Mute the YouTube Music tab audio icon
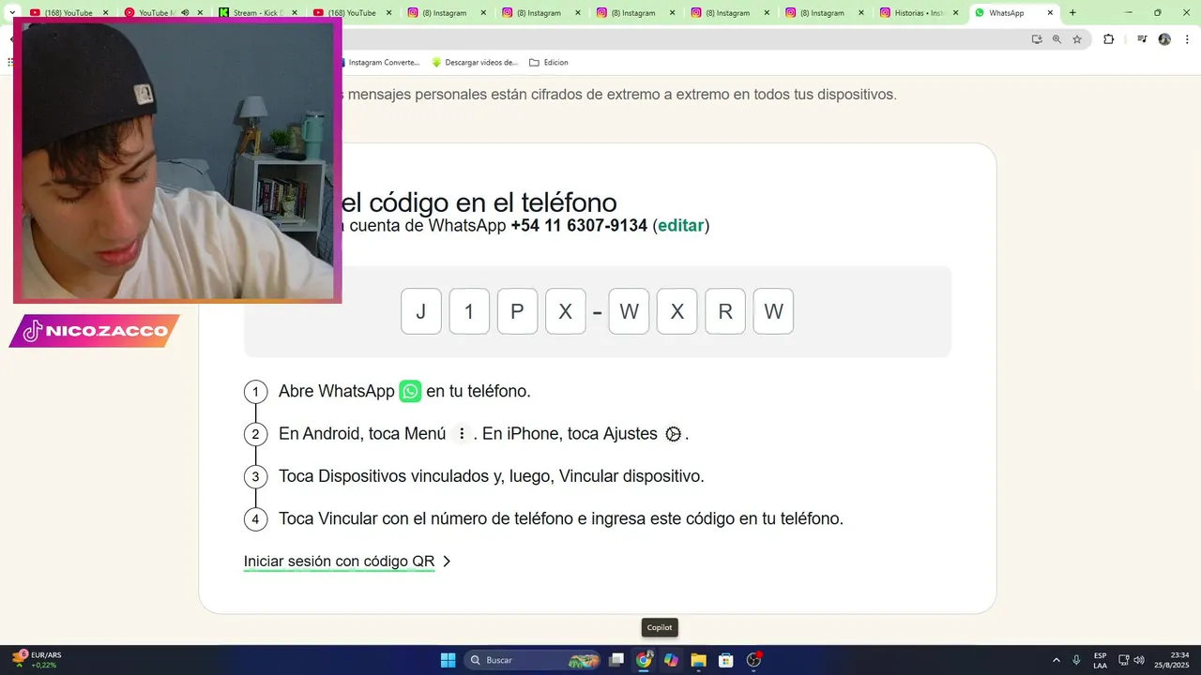This screenshot has height=675, width=1201. click(185, 13)
